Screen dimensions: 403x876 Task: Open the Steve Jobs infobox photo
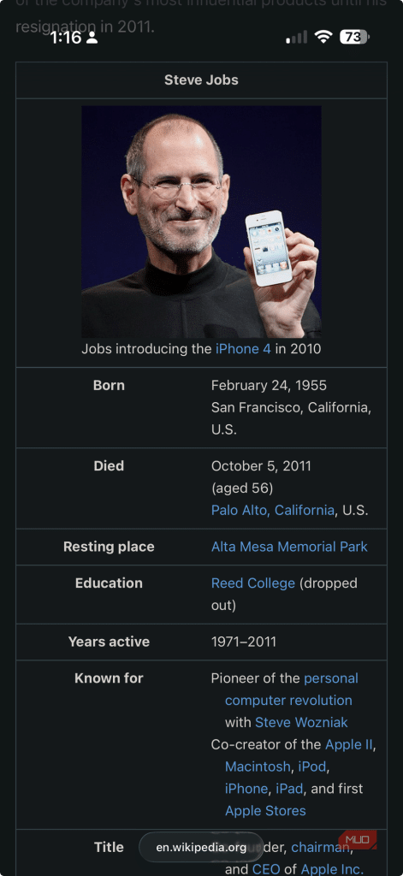(x=201, y=222)
